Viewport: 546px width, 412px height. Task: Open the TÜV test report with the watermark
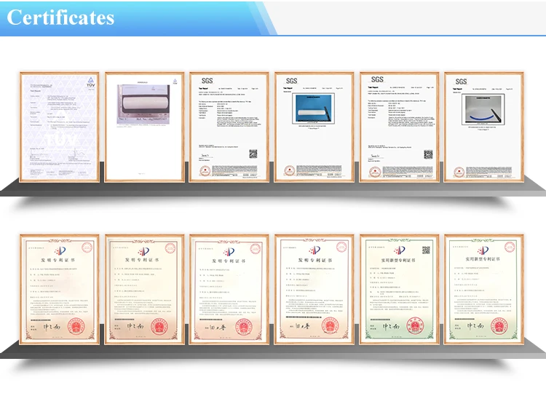60,127
